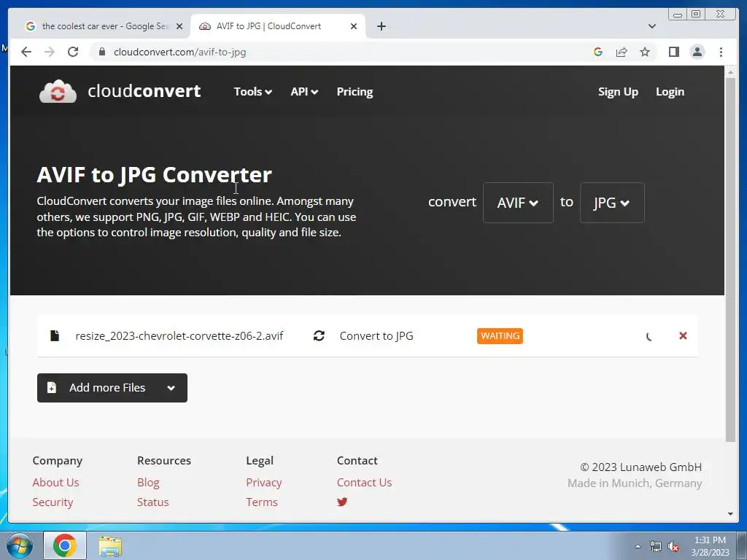Open the Windows Start orb
This screenshot has width=747, height=560.
coord(20,545)
